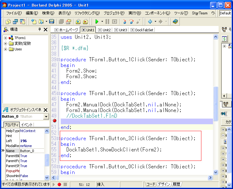Viewport: 233px width, 189px height.
Task: Click the blue Back navigation arrow
Action: [x=150, y=22]
